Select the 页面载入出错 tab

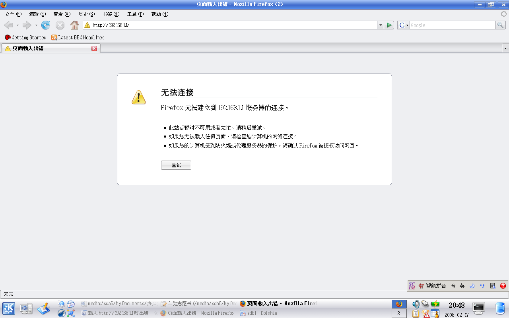[x=51, y=48]
